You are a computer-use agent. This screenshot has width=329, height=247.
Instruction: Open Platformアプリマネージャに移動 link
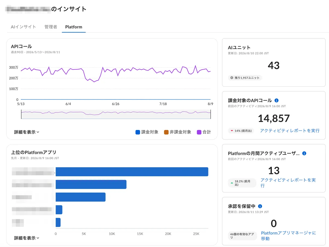pyautogui.click(x=288, y=236)
